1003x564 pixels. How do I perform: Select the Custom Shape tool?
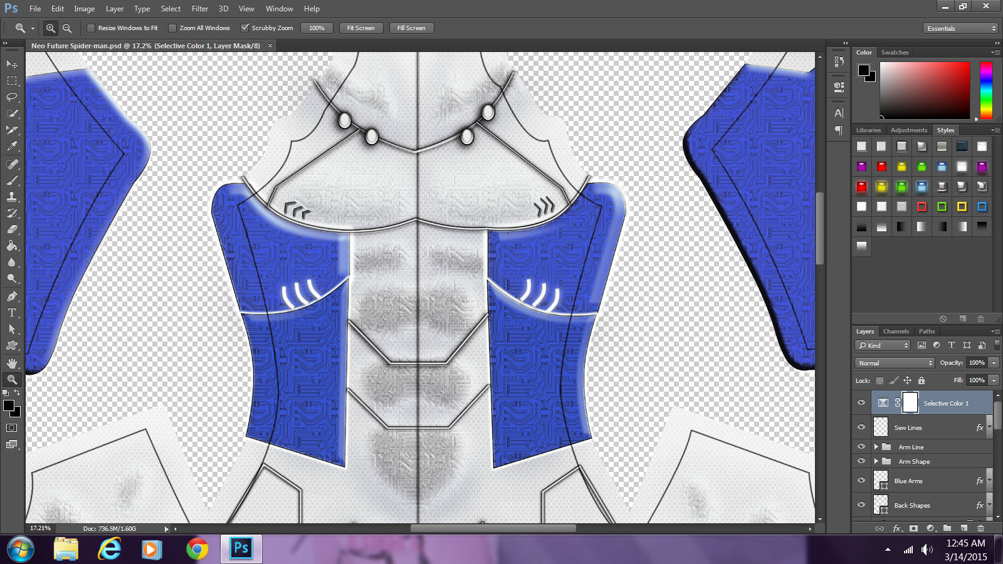[12, 345]
